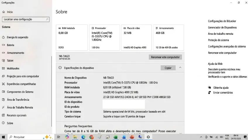Open the right-side Área de trabalho remota link
248x140 pixels.
(x=221, y=34)
